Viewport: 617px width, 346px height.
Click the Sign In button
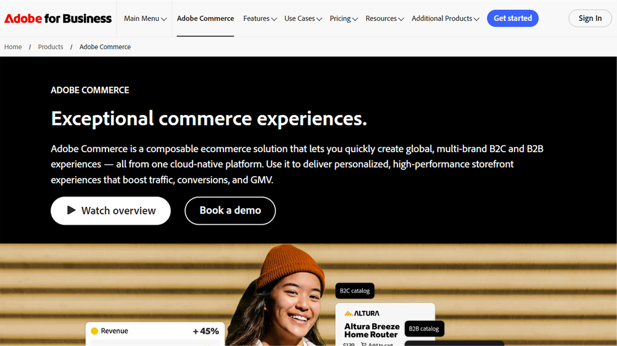(590, 18)
